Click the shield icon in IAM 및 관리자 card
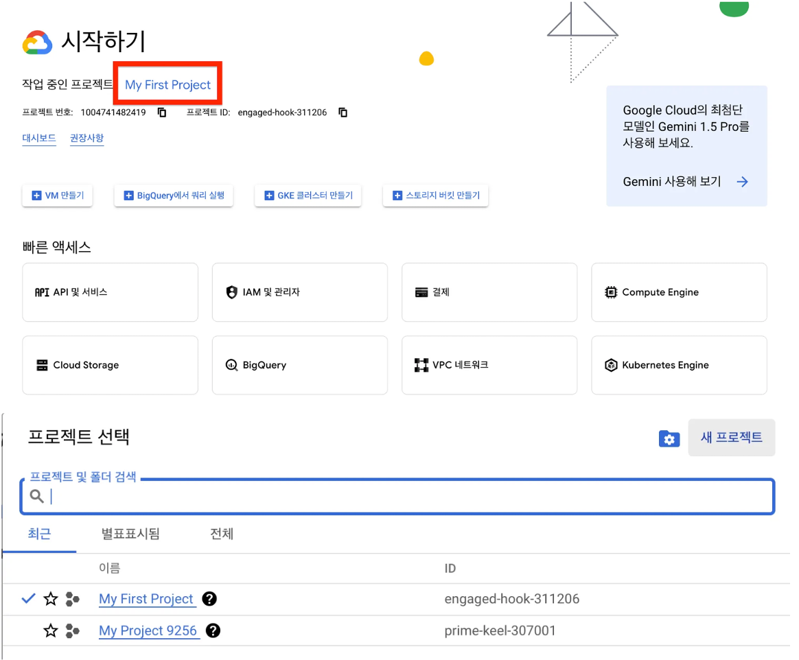The height and width of the screenshot is (660, 799). pos(232,292)
